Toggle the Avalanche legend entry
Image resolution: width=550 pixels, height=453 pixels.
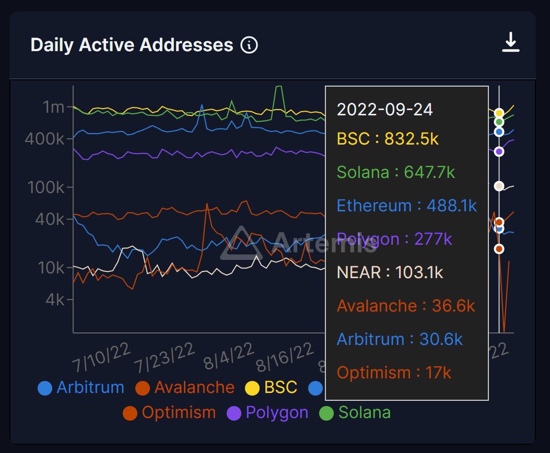(185, 388)
